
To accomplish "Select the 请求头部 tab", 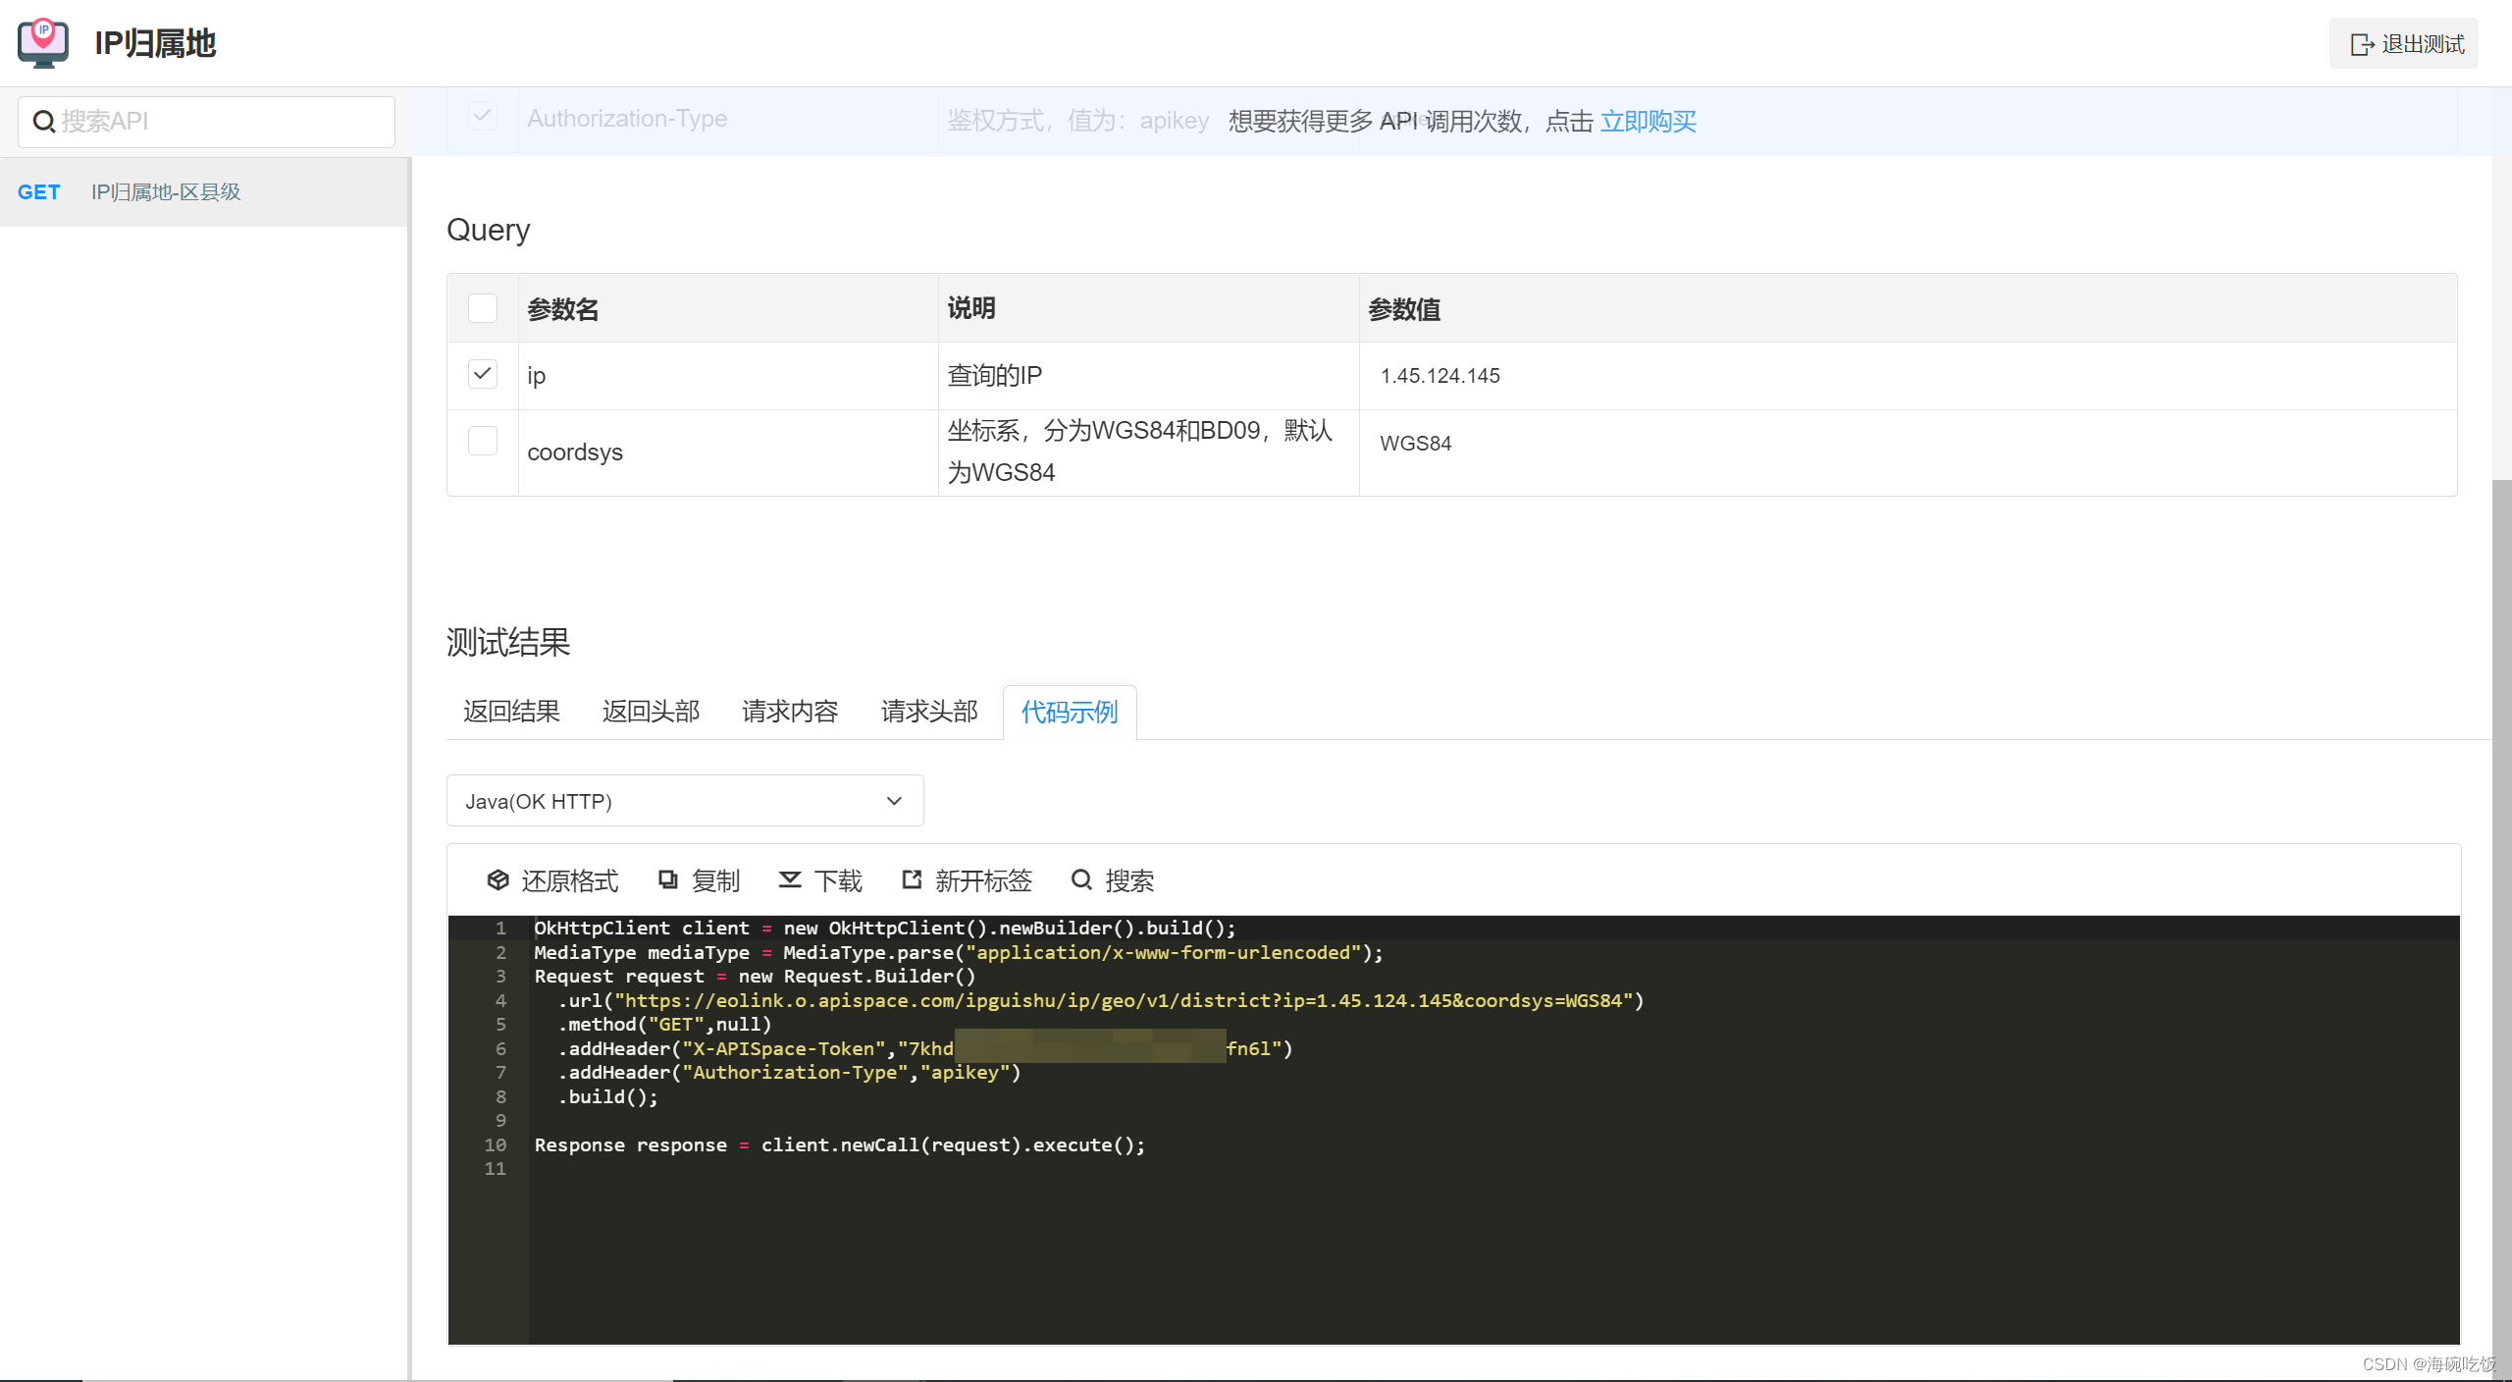I will 928,712.
